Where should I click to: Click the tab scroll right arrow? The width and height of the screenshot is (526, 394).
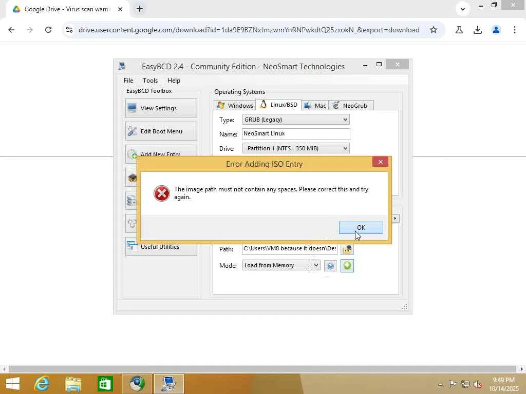[395, 219]
